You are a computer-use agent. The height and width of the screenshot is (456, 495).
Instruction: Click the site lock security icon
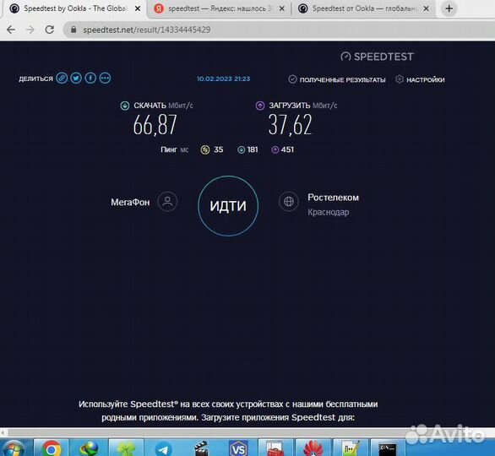(x=73, y=30)
